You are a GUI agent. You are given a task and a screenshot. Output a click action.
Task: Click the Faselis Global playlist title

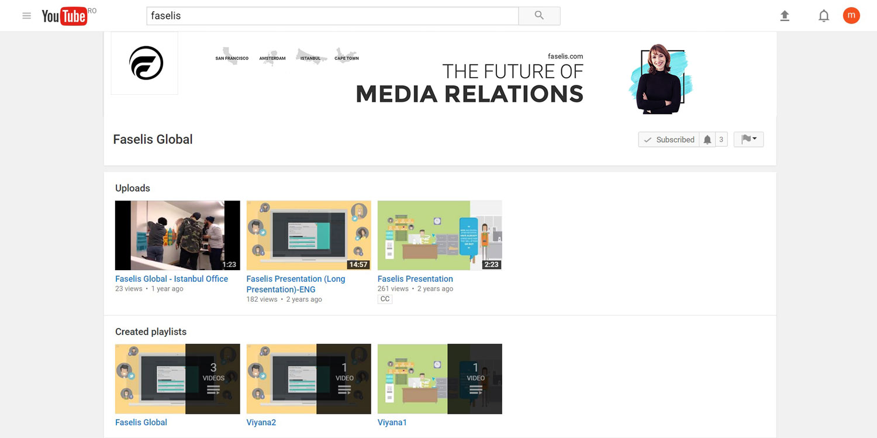point(141,422)
